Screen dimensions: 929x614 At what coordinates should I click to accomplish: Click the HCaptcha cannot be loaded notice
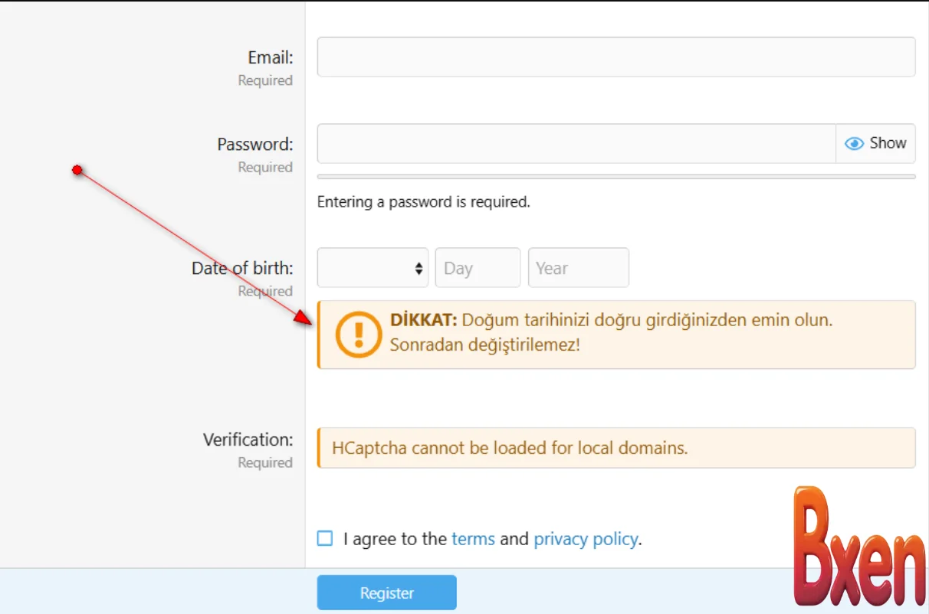510,448
